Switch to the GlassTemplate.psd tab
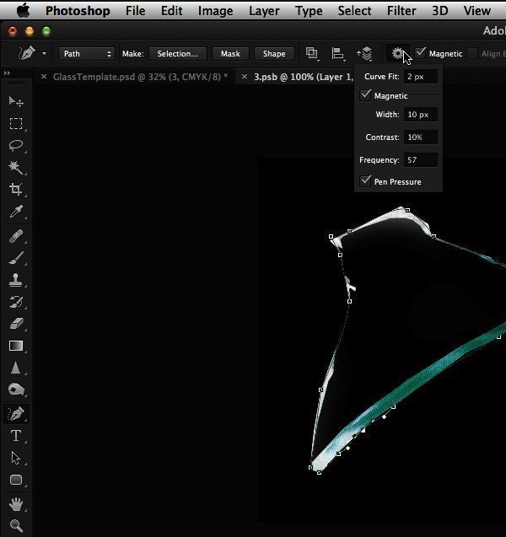This screenshot has width=506, height=537. pyautogui.click(x=140, y=77)
